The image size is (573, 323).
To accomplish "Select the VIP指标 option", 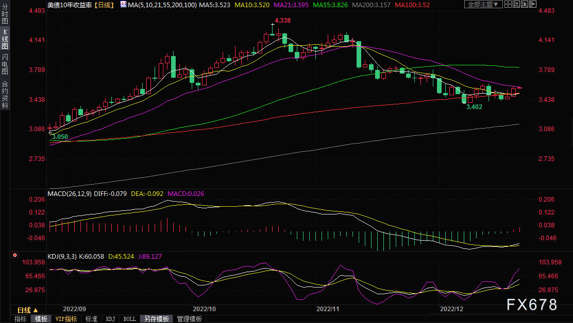I will (x=66, y=319).
